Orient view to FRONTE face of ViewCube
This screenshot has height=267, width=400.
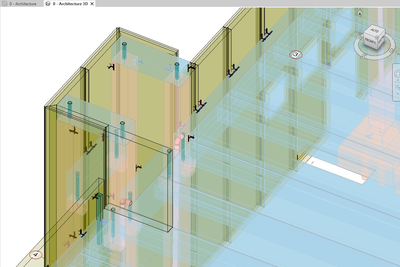click(x=370, y=41)
